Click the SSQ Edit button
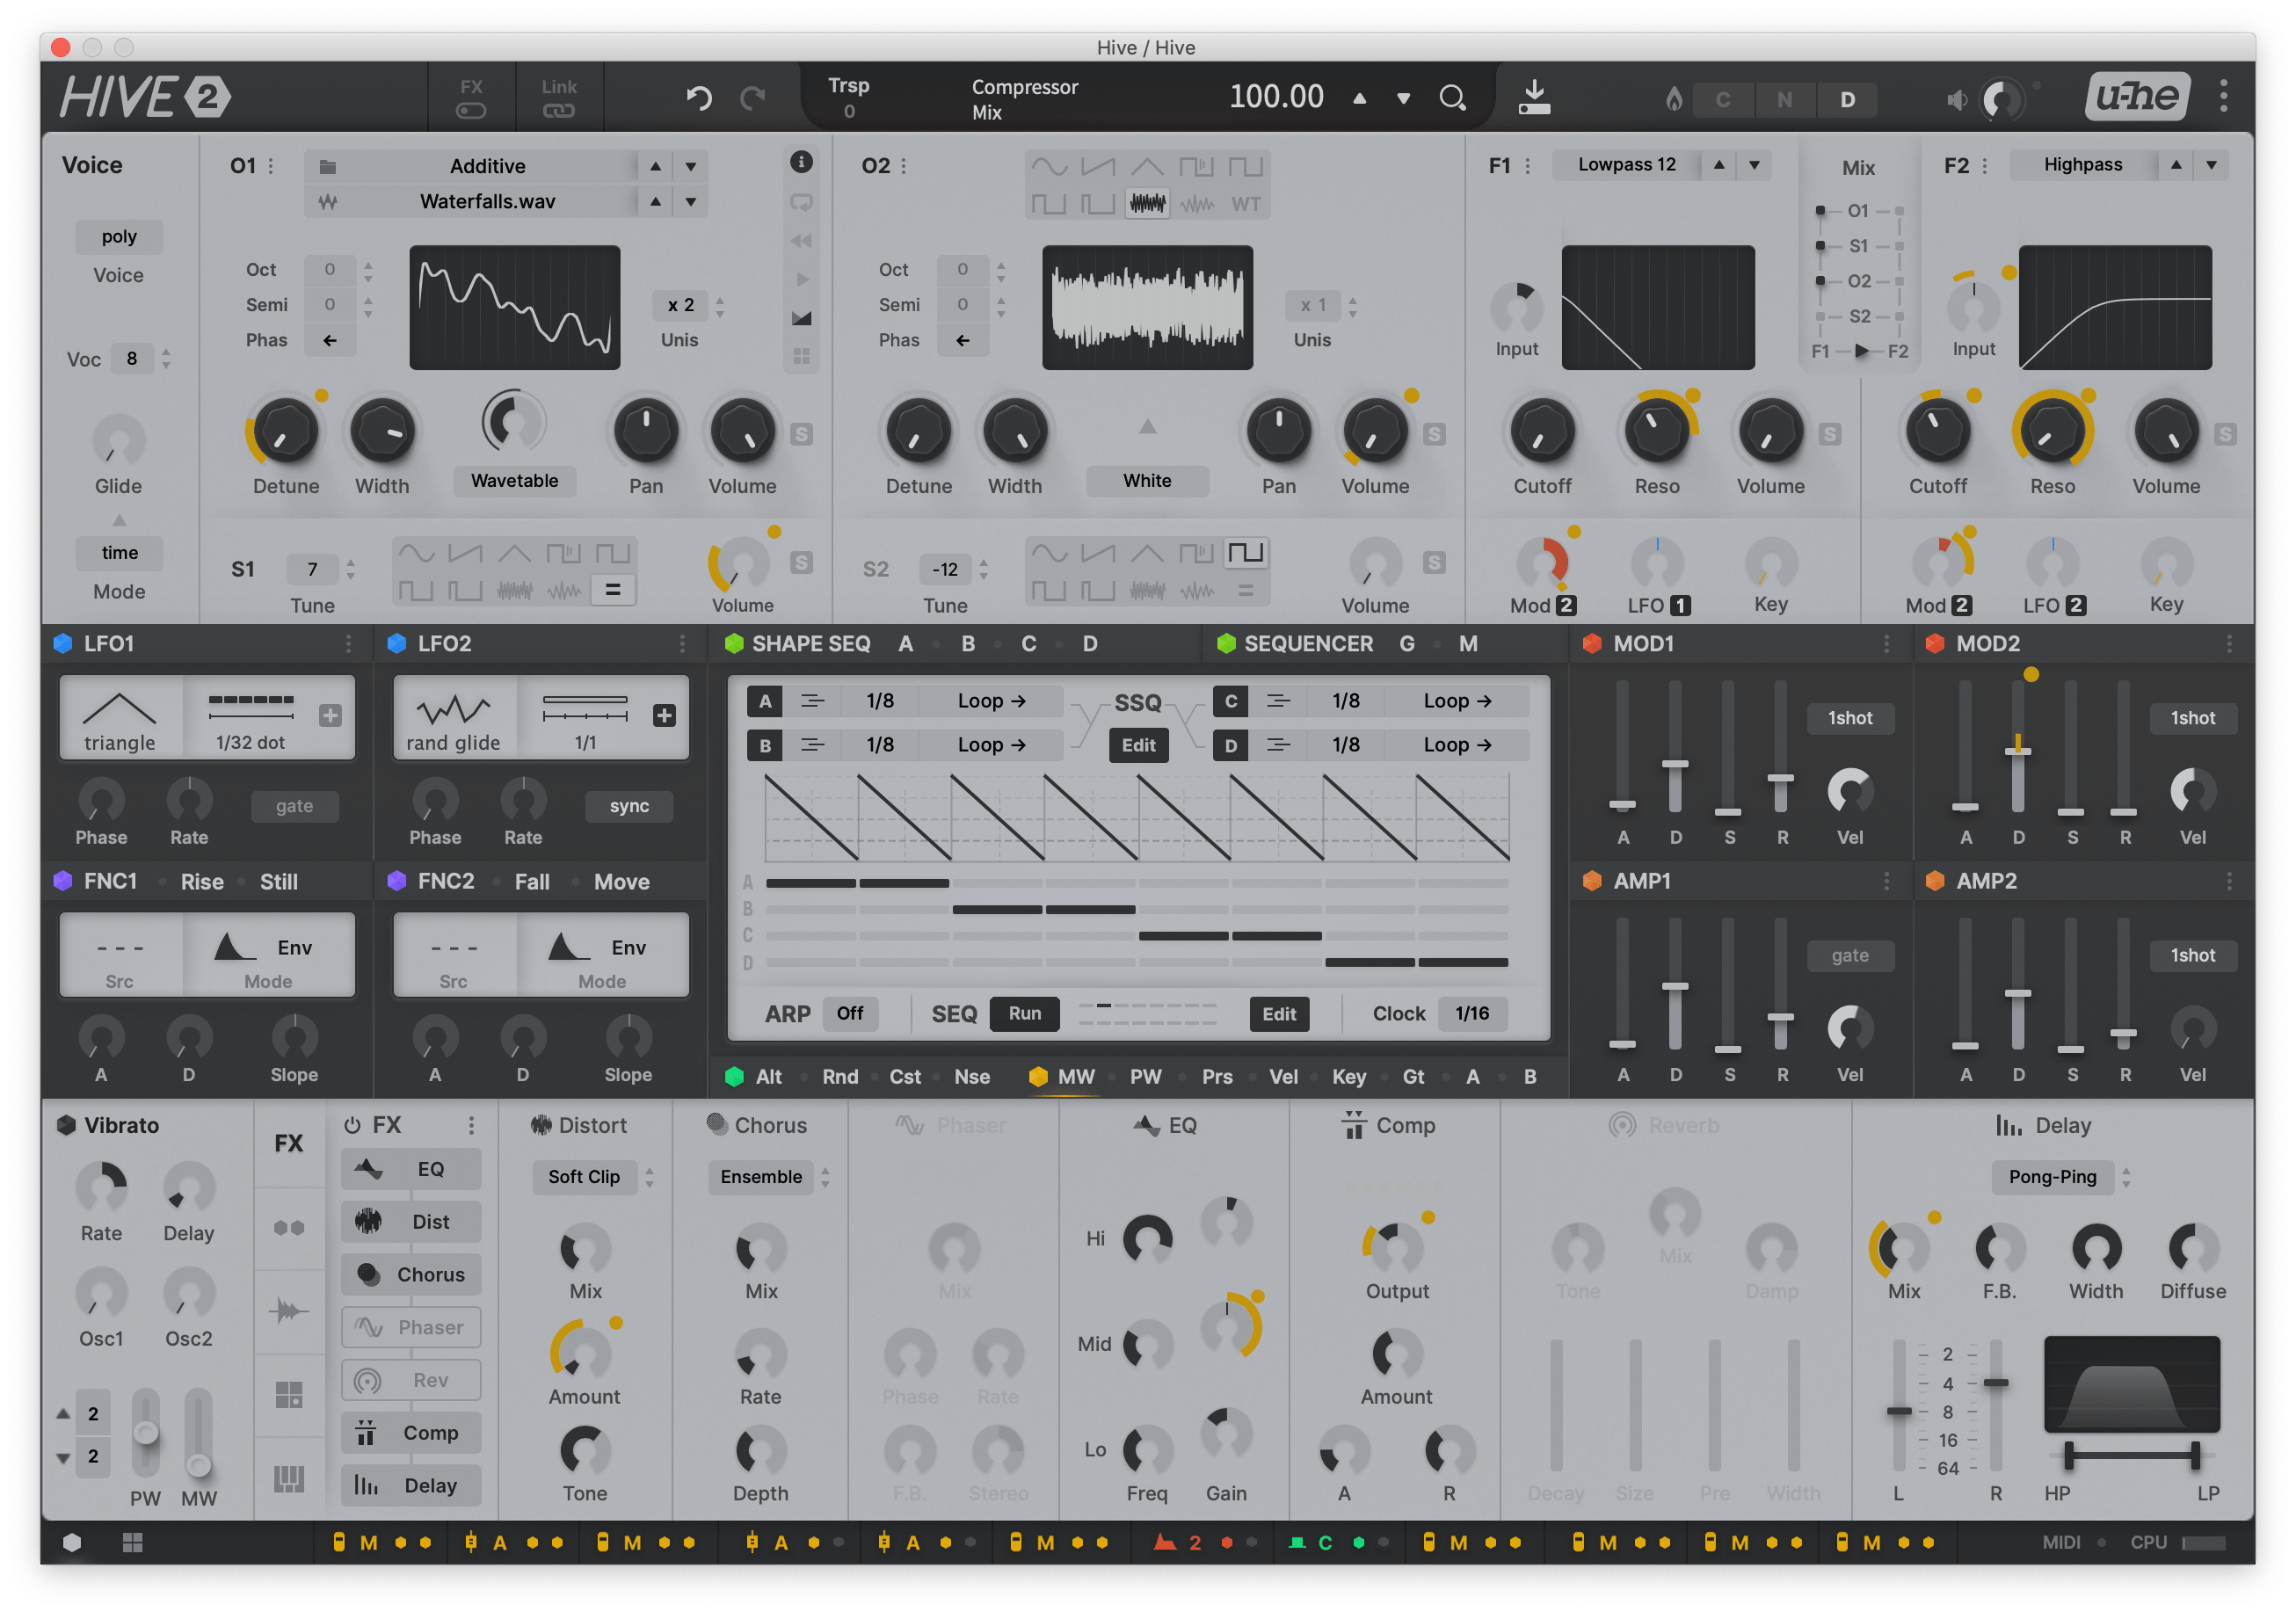2296x1612 pixels. (1138, 745)
